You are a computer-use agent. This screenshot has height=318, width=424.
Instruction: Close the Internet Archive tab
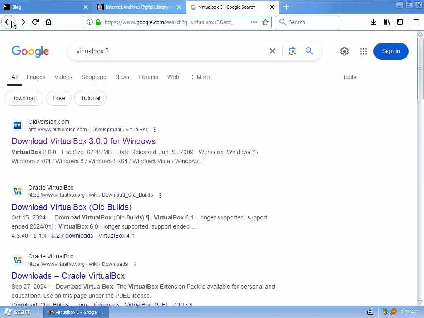coord(179,7)
